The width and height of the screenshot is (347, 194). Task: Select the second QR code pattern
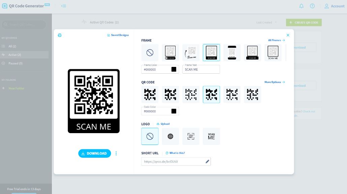pyautogui.click(x=170, y=94)
